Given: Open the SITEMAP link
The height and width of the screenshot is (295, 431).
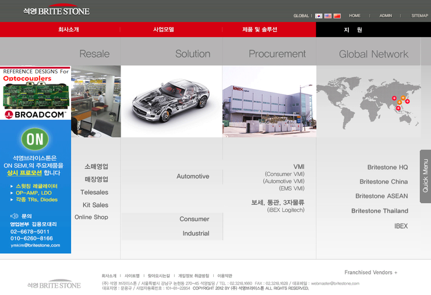Looking at the screenshot, I should pyautogui.click(x=419, y=16).
